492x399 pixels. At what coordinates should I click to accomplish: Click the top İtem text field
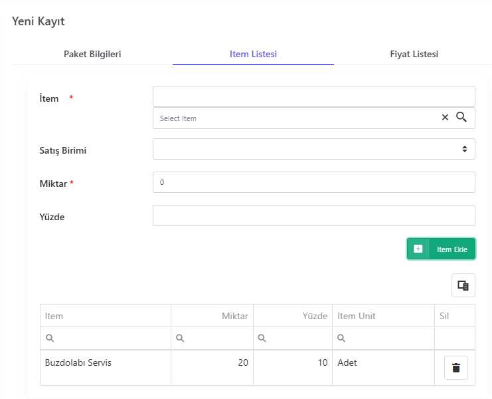[x=314, y=96]
